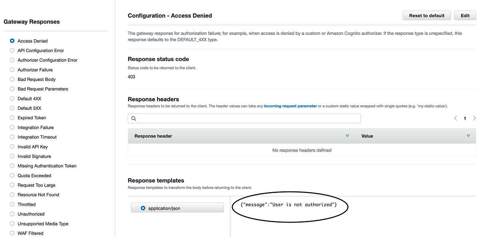480x237 pixels.
Task: Click the Reset to default button
Action: click(x=427, y=16)
